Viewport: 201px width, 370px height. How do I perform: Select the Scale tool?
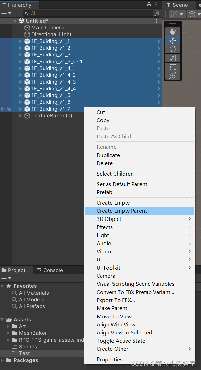click(x=173, y=58)
